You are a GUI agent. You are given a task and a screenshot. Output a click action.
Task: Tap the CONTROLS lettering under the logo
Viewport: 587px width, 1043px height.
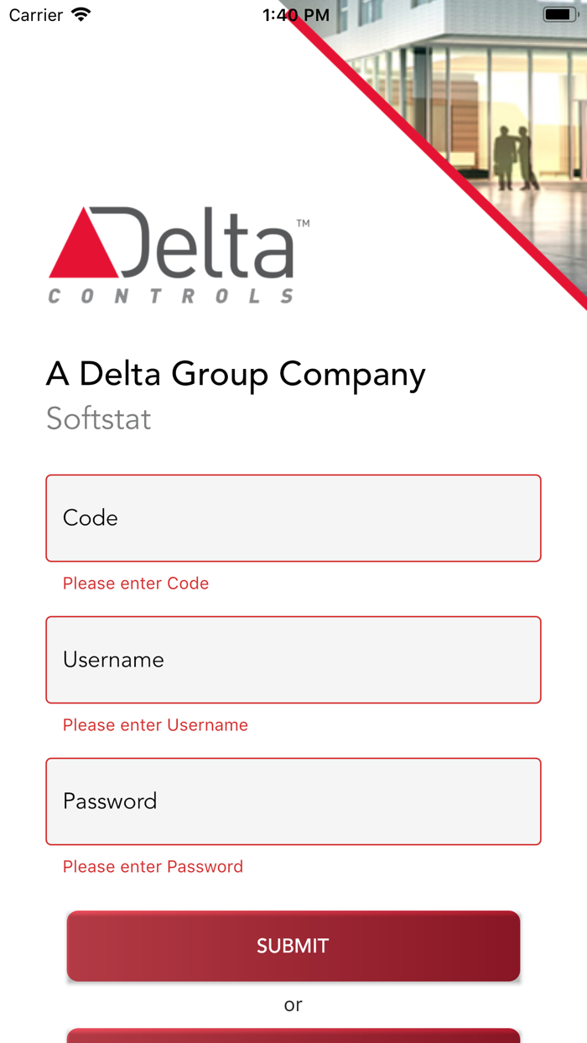pos(171,296)
